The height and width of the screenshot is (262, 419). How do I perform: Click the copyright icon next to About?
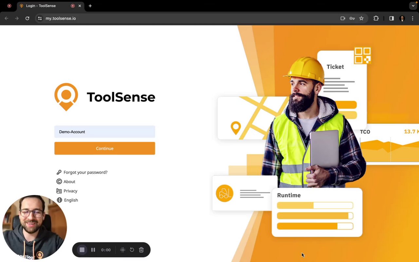click(59, 181)
